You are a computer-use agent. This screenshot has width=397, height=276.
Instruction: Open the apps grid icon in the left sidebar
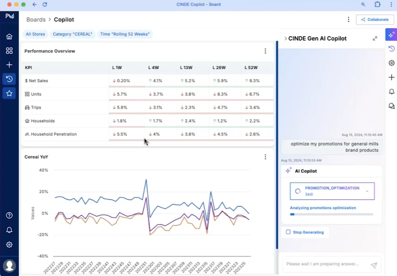click(x=9, y=51)
